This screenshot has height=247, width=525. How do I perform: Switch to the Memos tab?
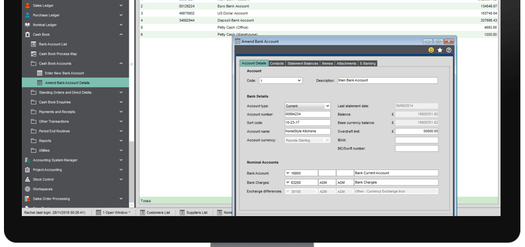[x=328, y=63]
